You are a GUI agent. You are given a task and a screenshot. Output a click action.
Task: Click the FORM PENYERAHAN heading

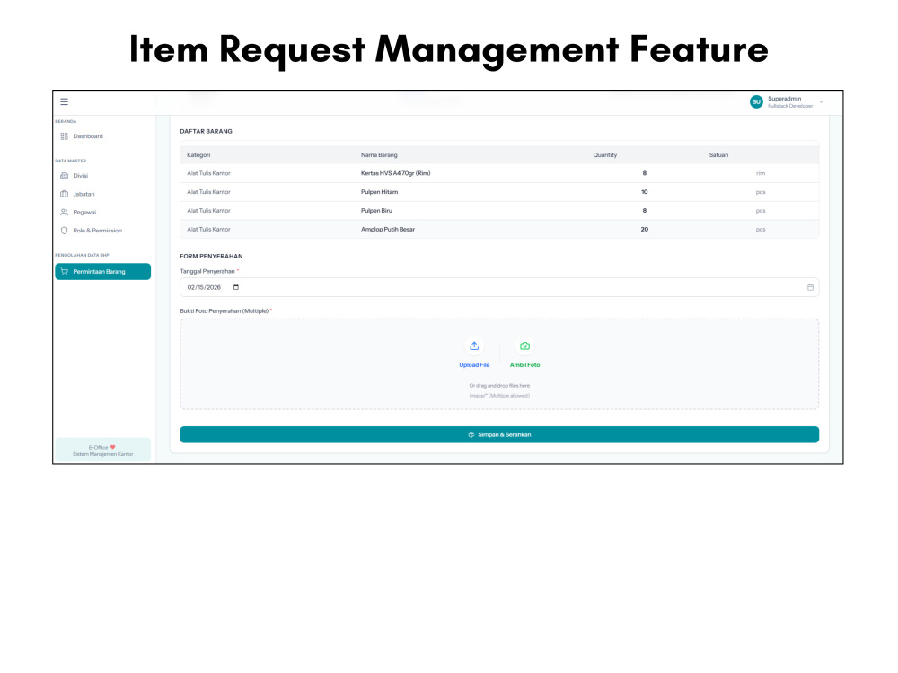click(x=211, y=257)
